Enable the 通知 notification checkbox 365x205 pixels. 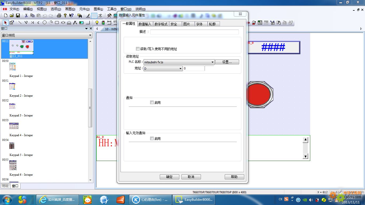152,102
